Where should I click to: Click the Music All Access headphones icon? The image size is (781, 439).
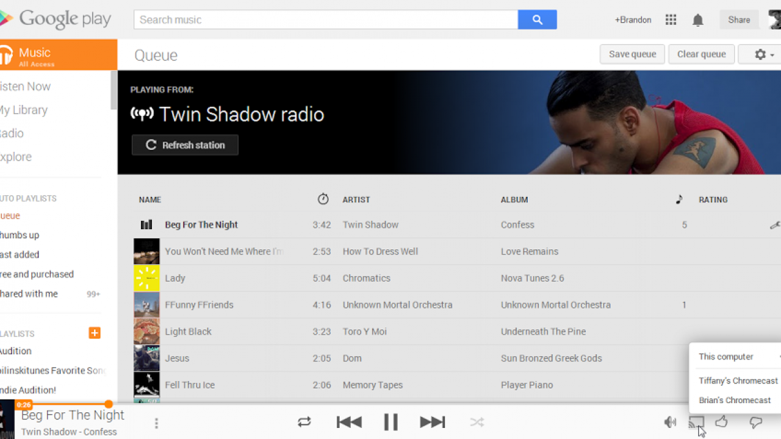(5, 55)
